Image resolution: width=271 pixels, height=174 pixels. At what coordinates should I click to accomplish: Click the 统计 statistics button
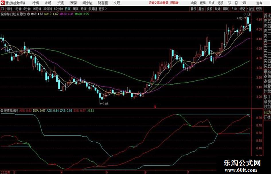[x=218, y=9]
